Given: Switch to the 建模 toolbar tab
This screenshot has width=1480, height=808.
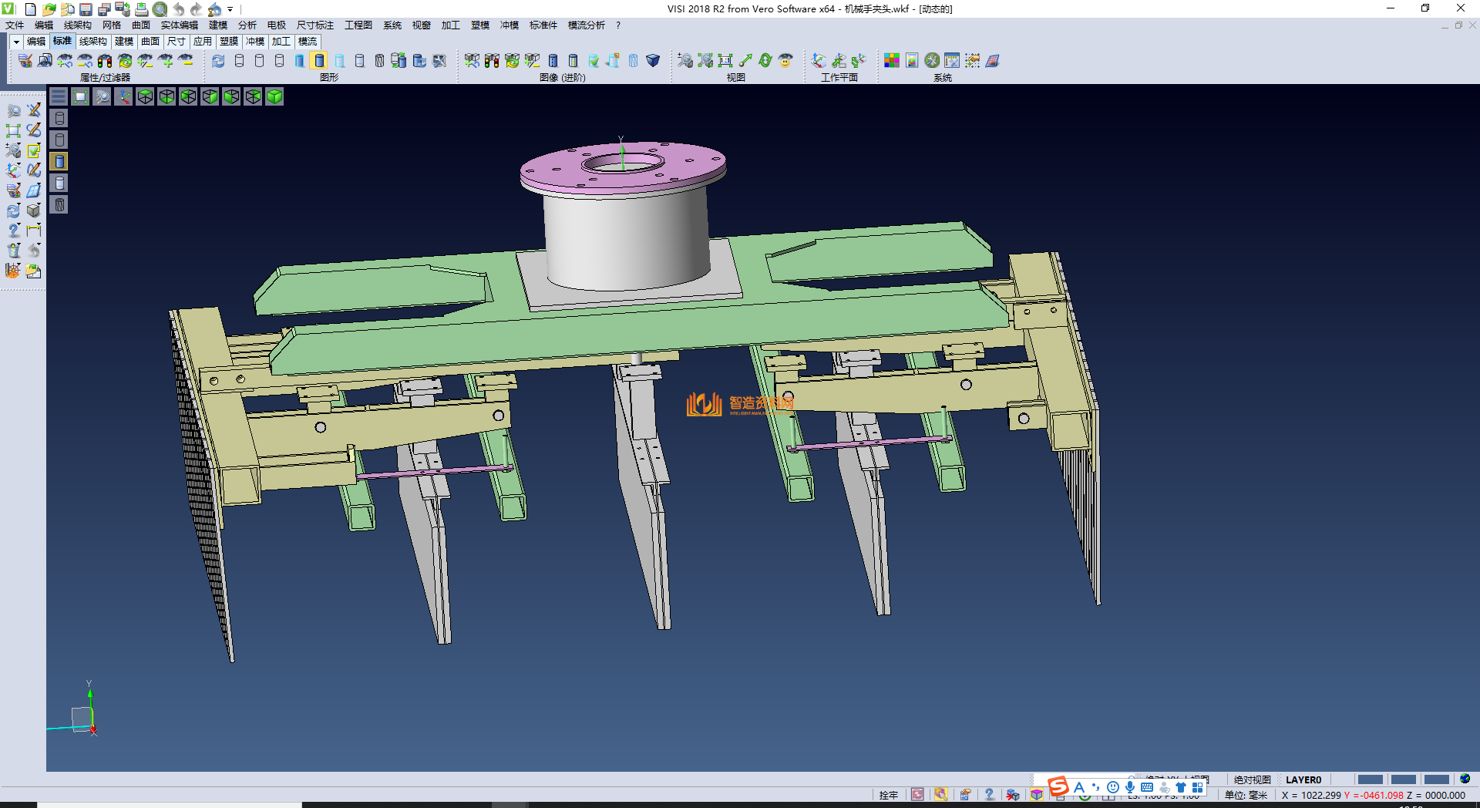Looking at the screenshot, I should point(124,42).
